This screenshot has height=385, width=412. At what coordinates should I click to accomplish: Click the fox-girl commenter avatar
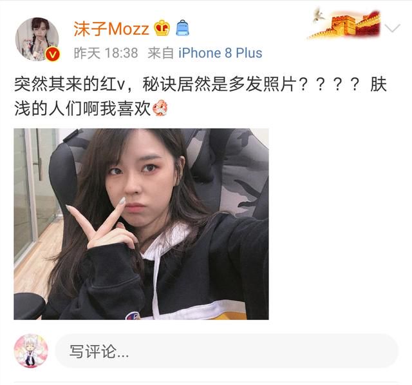click(x=31, y=351)
